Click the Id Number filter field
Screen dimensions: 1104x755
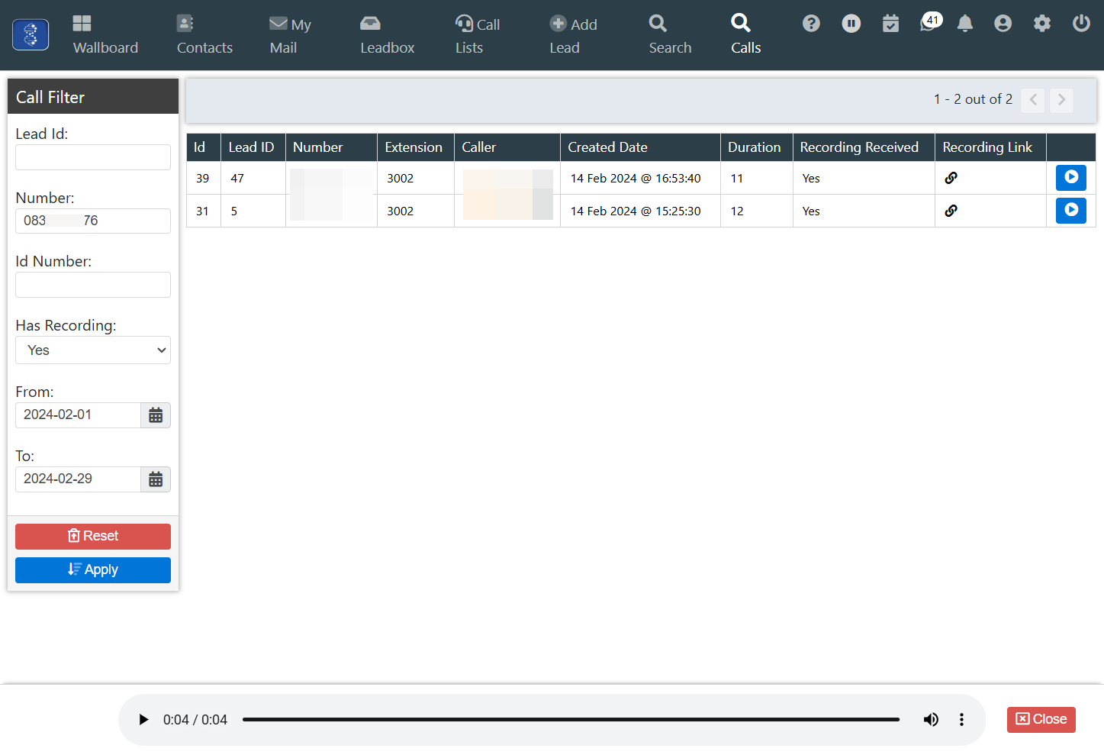click(93, 285)
